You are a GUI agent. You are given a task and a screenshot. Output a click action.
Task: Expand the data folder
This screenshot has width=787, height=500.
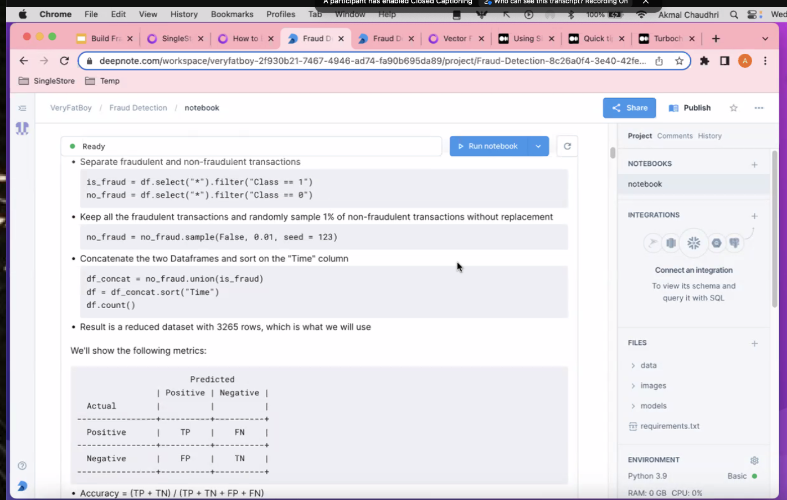click(648, 365)
